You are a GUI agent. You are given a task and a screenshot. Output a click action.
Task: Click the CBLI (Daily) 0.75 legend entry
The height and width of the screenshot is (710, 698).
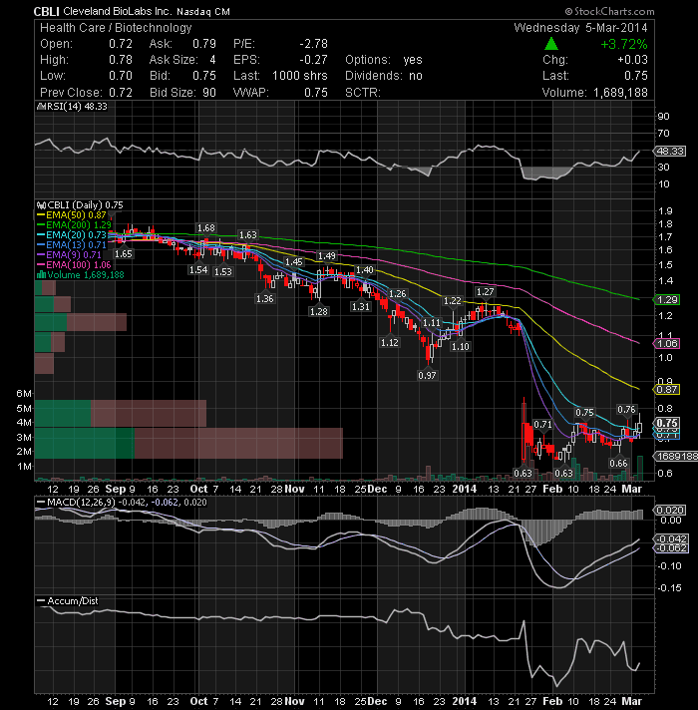click(85, 205)
